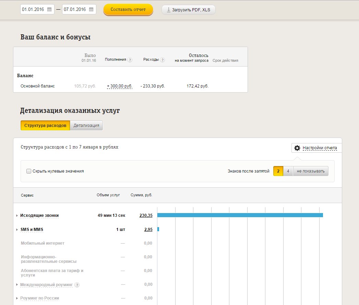Click the 230,35 sum link
Viewport: 359px width, 305px height.
tap(146, 215)
